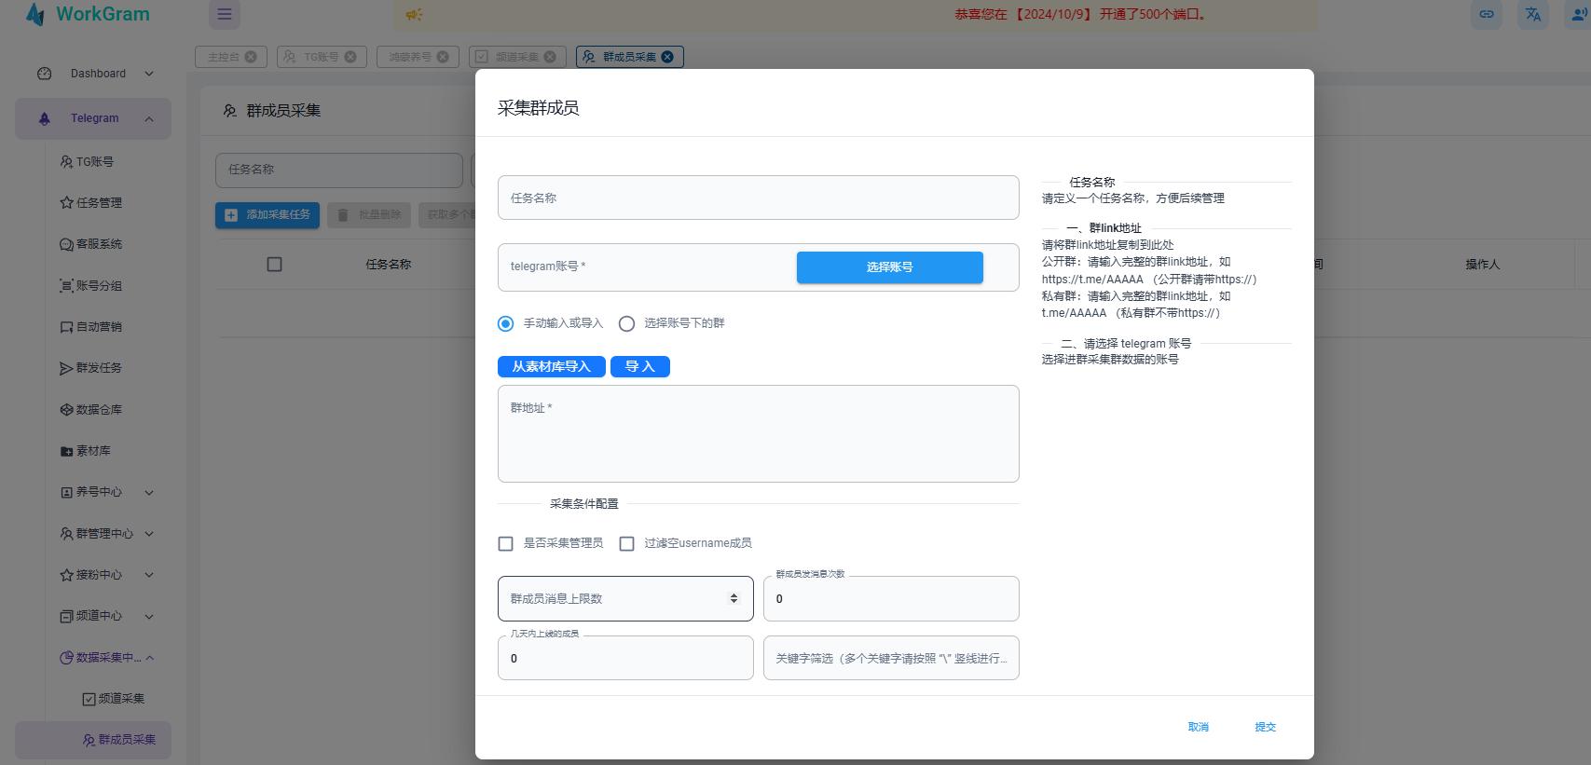Click the plus icon on 添加采集任务 button
Viewport: 1591px width, 765px height.
(231, 215)
